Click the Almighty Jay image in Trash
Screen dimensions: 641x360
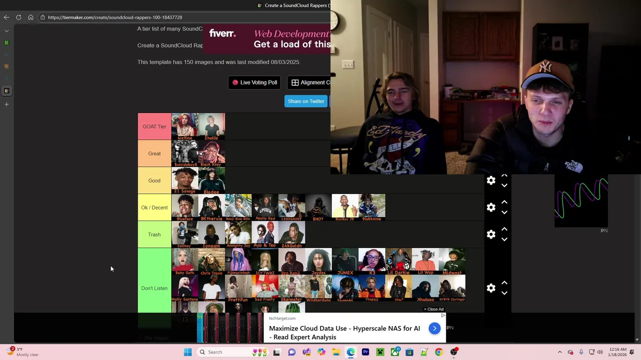(238, 234)
